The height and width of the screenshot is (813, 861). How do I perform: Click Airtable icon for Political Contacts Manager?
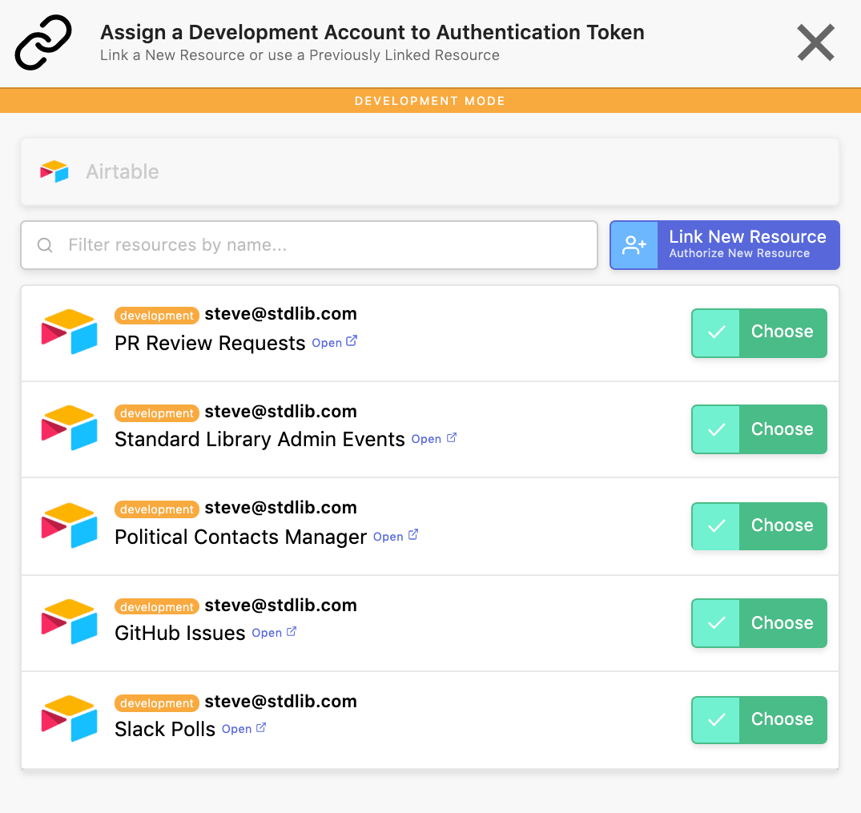69,525
